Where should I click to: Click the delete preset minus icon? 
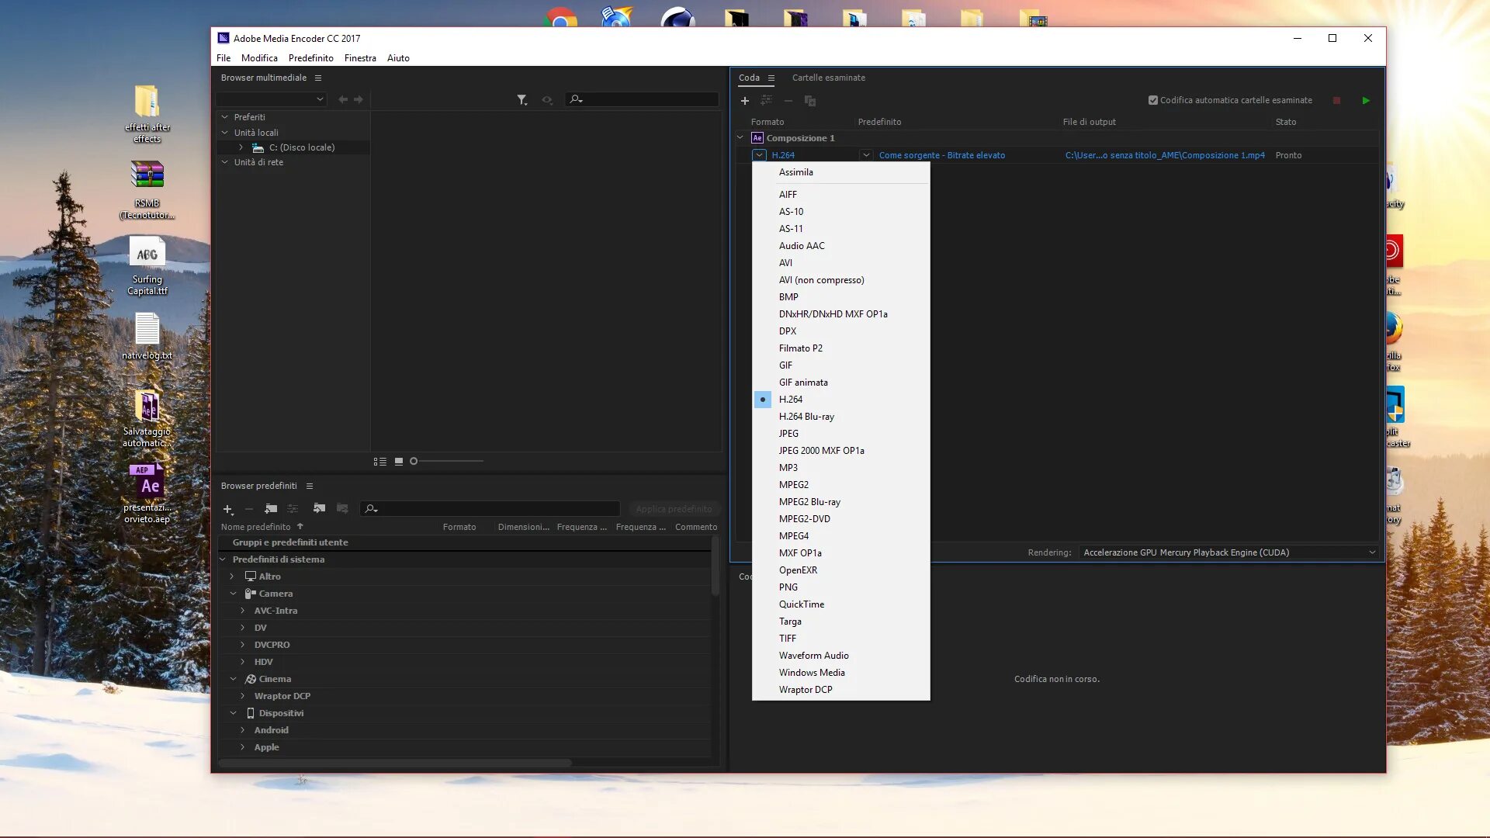point(248,509)
